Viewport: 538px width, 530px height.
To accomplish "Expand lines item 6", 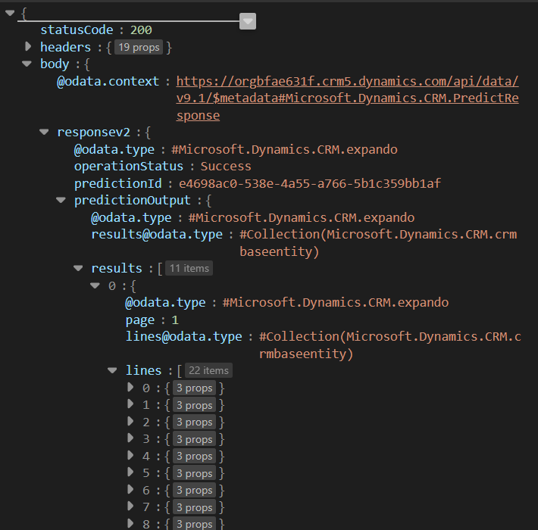I will tap(130, 490).
